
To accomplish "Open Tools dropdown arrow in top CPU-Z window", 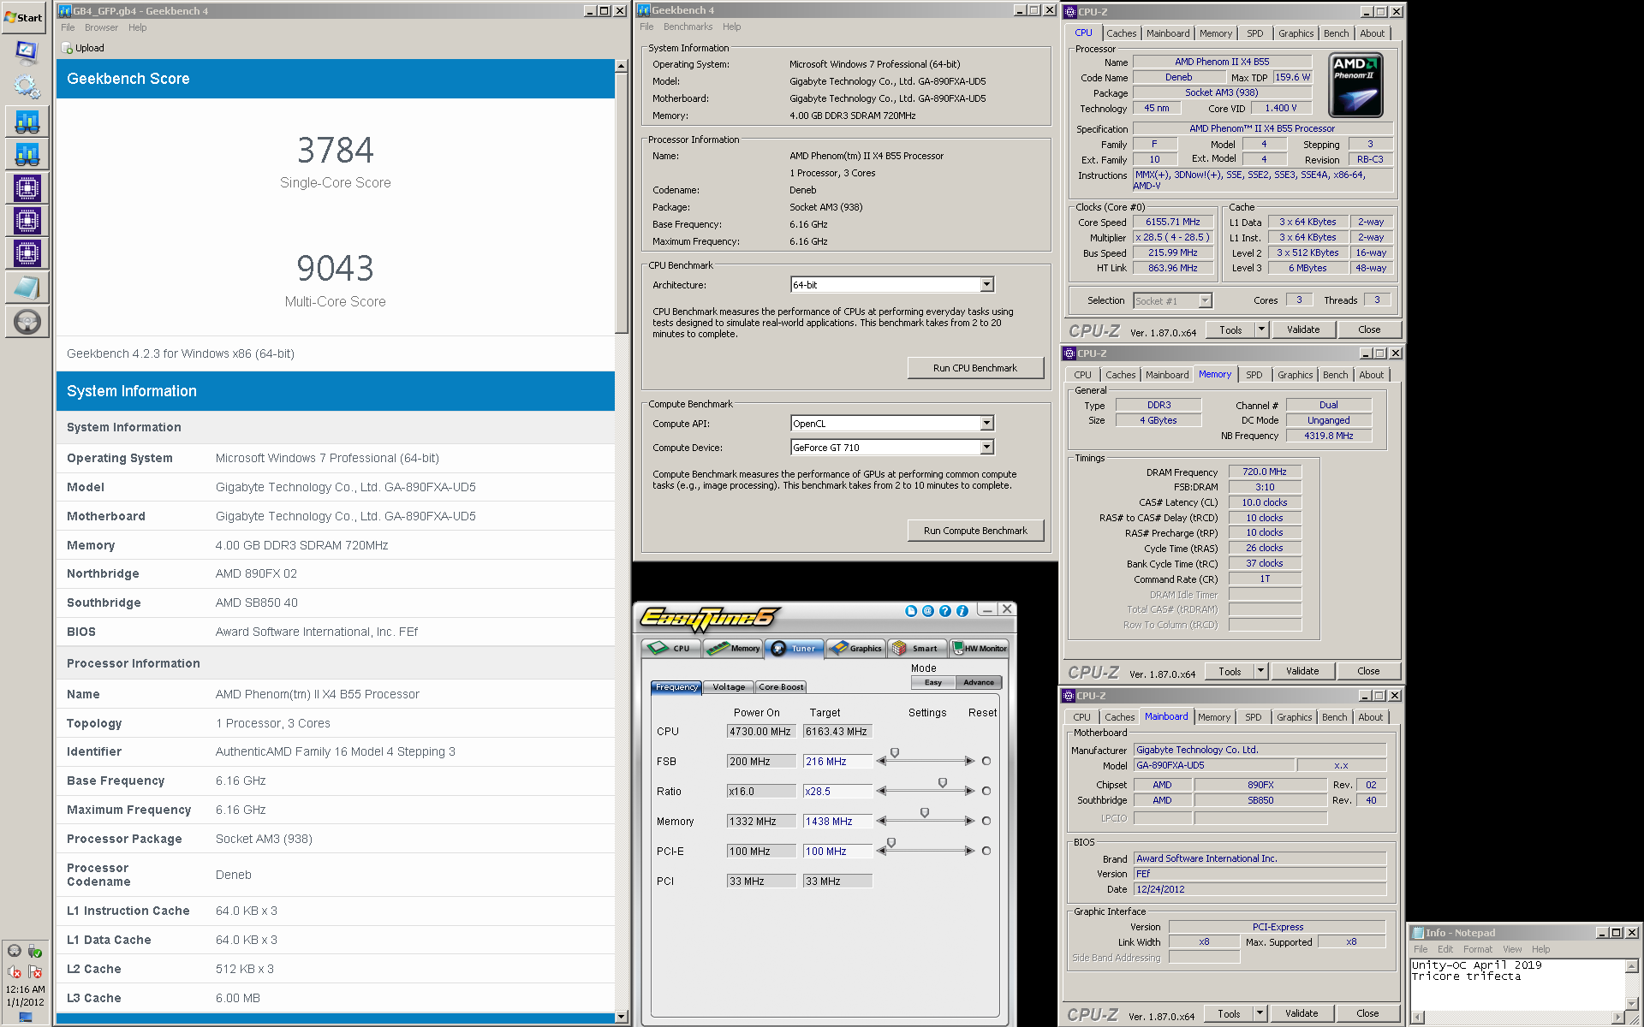I will coord(1260,329).
